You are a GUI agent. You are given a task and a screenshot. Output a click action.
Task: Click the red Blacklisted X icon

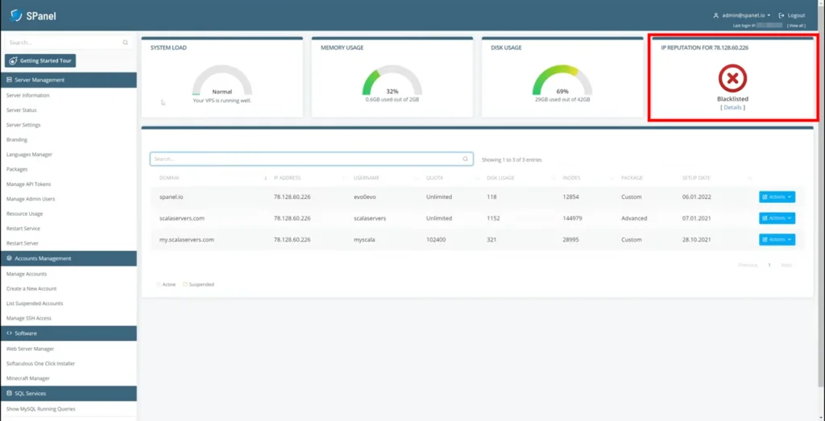pos(732,78)
